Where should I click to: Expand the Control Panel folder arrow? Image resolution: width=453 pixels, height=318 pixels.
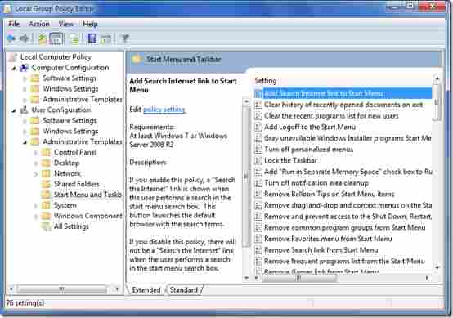pyautogui.click(x=36, y=153)
